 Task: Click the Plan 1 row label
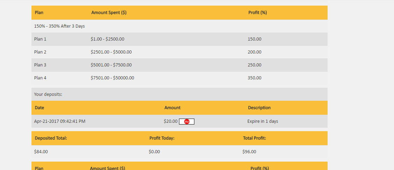[x=40, y=39]
